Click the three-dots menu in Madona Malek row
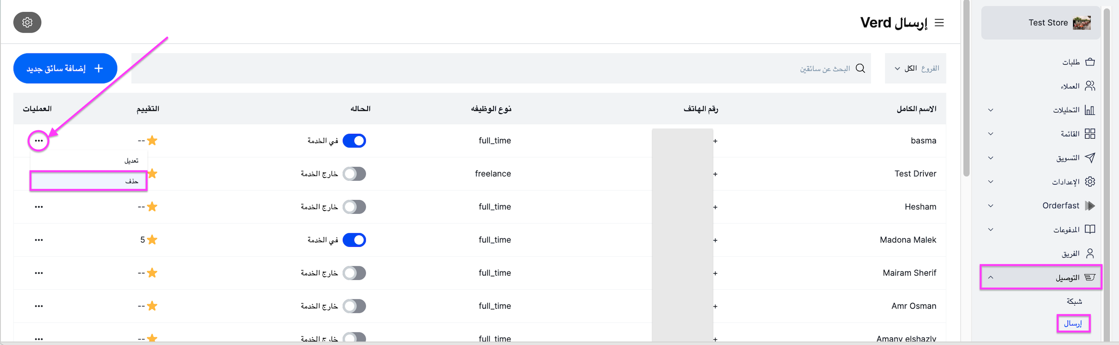 pos(39,240)
